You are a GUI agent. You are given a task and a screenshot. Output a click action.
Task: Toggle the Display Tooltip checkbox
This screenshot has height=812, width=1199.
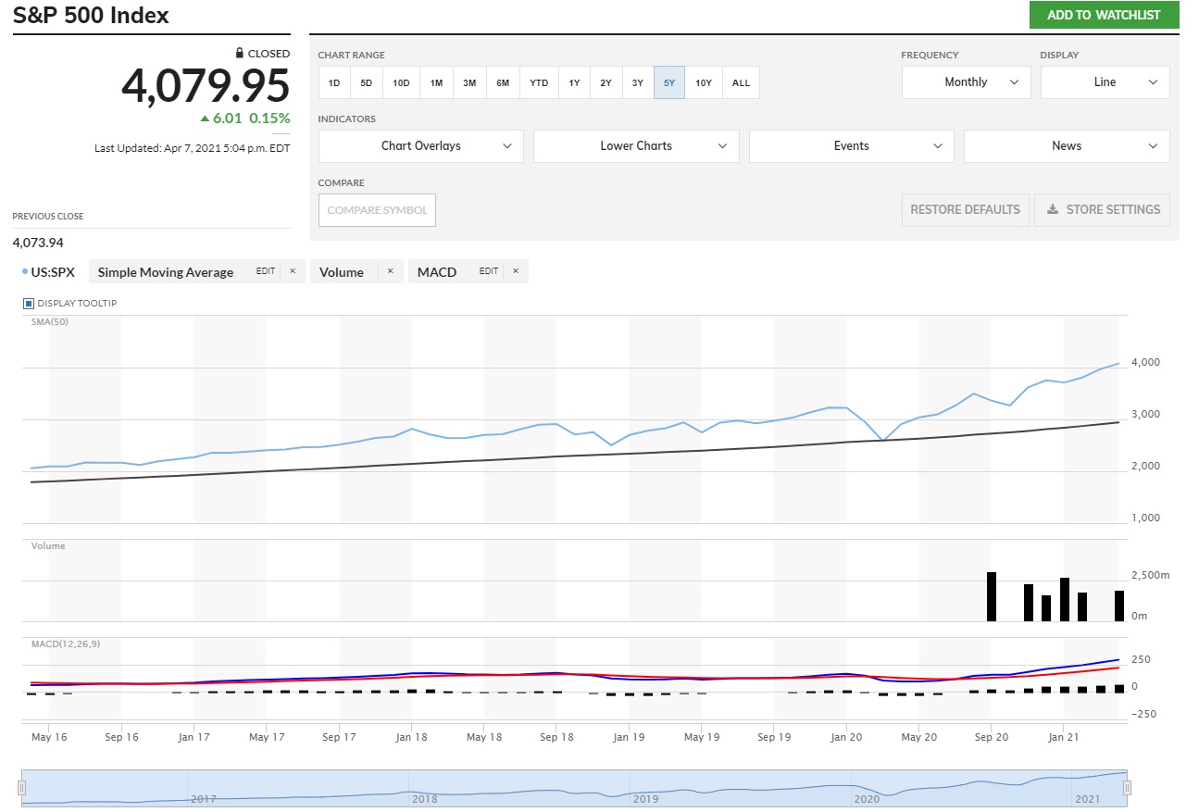[x=29, y=303]
